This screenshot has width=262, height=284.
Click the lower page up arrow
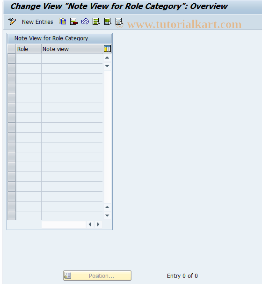tap(107, 207)
